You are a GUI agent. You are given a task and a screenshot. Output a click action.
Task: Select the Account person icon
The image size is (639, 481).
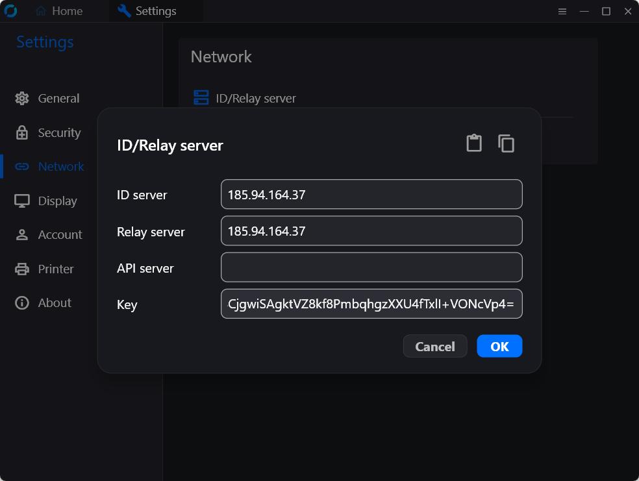click(x=22, y=234)
